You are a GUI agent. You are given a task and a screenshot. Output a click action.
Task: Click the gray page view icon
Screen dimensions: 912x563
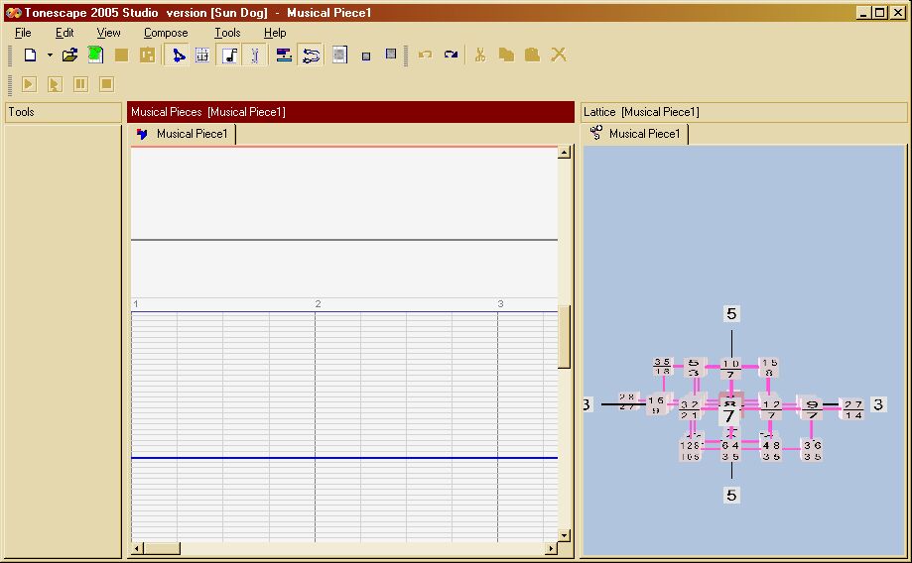click(339, 56)
